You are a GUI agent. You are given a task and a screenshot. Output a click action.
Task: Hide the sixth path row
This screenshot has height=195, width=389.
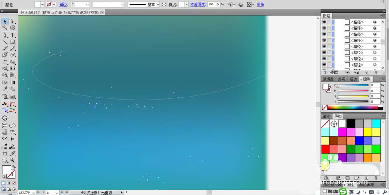[x=324, y=52]
